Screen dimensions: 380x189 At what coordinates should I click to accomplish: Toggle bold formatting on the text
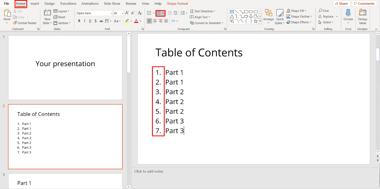79,21
